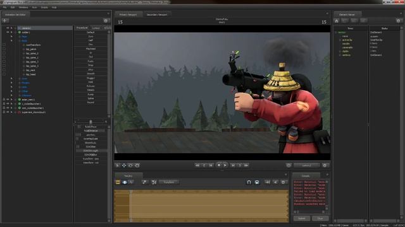The height and width of the screenshot is (227, 405).
Task: Click the playhead marker atop the timeline
Action: coord(131,192)
